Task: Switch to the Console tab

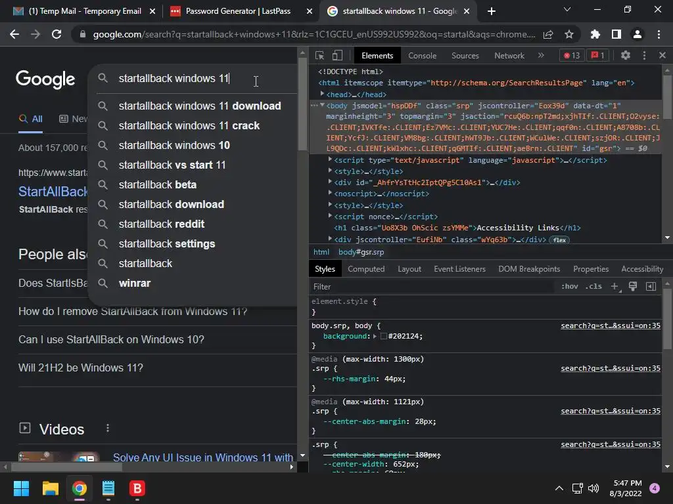Action: (x=422, y=56)
